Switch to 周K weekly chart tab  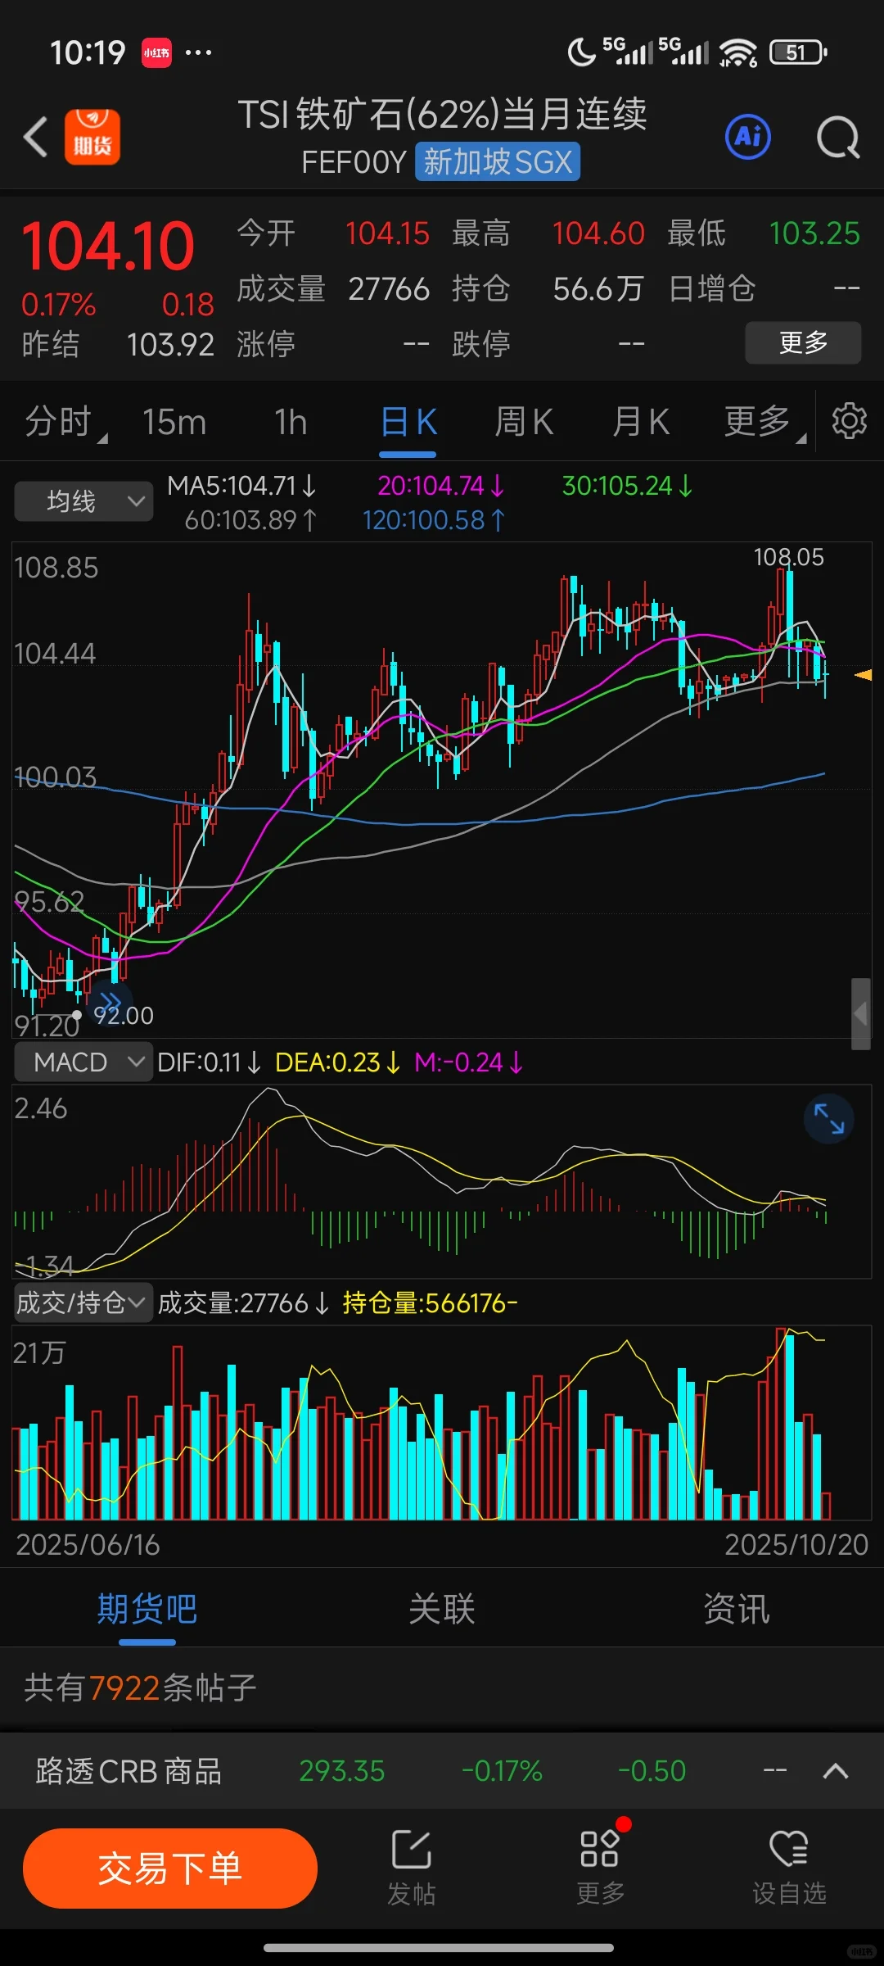click(524, 422)
